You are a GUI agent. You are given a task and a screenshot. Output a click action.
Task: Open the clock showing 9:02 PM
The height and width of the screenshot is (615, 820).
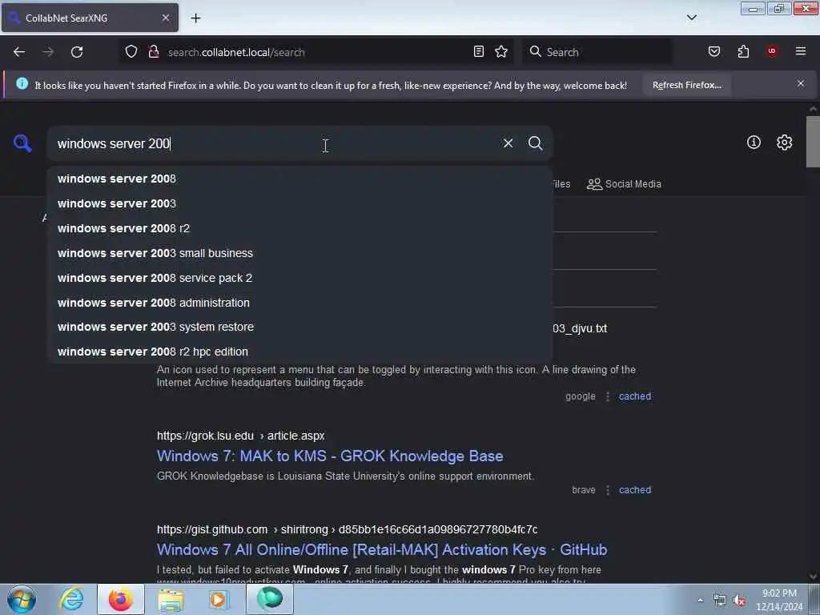pyautogui.click(x=779, y=600)
